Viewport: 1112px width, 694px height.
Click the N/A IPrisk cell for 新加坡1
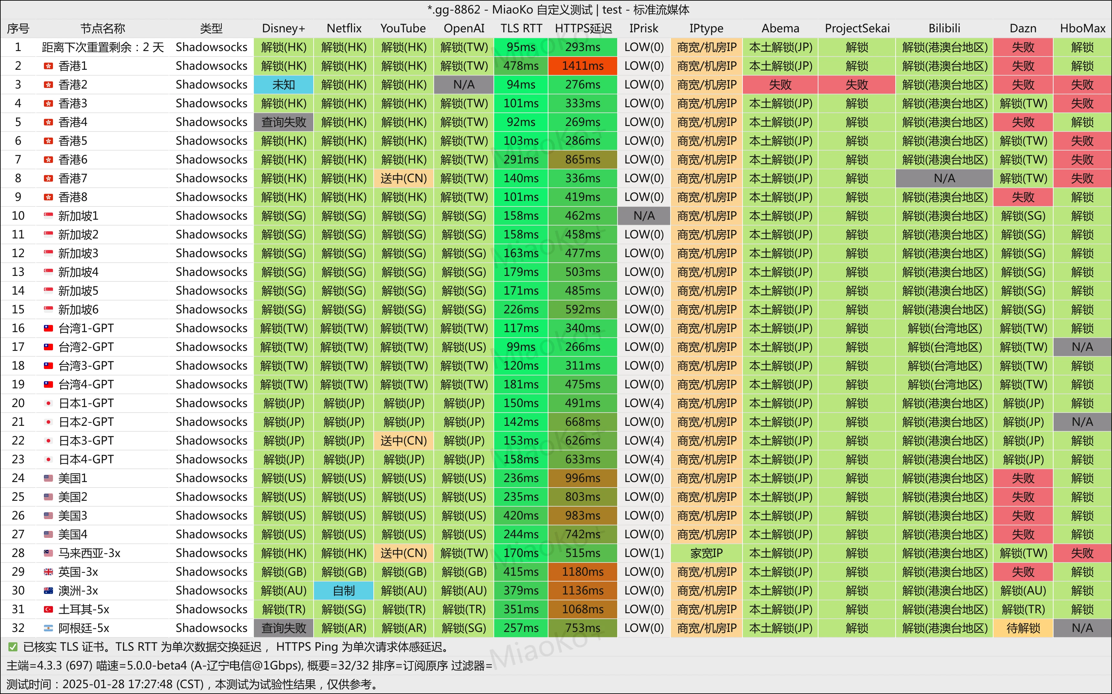pos(644,216)
